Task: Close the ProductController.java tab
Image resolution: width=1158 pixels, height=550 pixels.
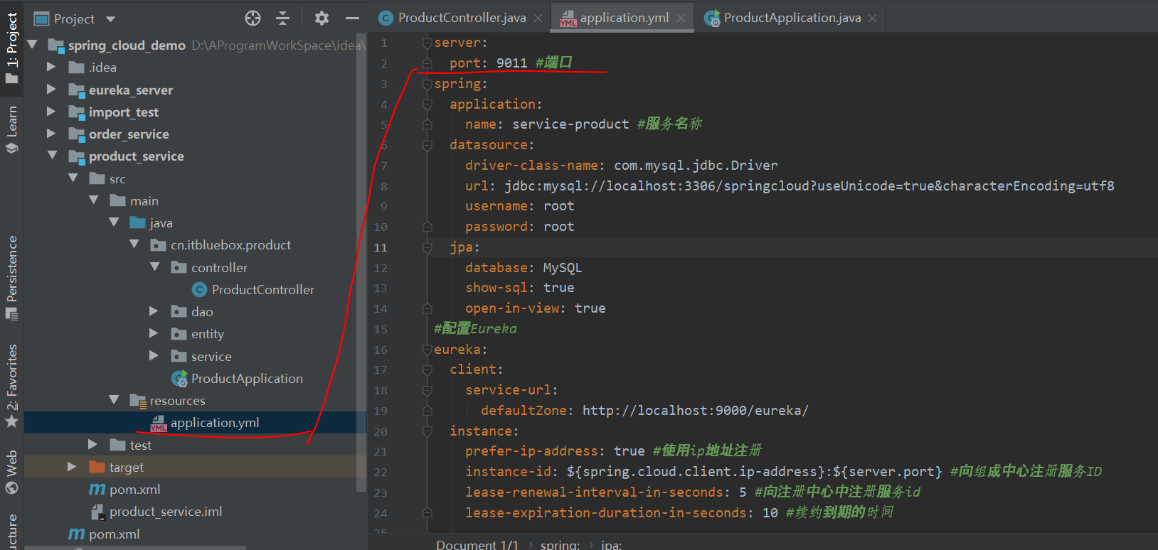Action: pos(538,18)
